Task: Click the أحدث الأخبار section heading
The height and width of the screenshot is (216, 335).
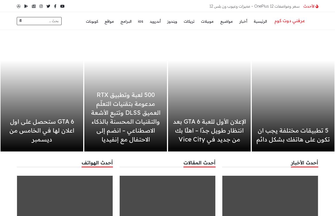Action: pos(304,163)
